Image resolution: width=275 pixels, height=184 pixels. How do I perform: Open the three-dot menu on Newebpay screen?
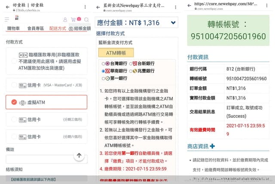click(176, 7)
